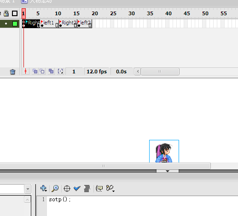Open debug options menu
The height and width of the screenshot is (216, 238).
pyautogui.click(x=110, y=188)
